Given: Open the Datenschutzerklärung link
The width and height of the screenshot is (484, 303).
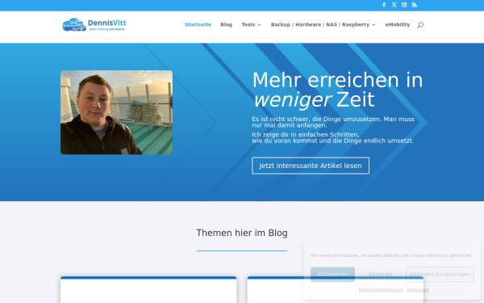Looking at the screenshot, I should coord(381,290).
